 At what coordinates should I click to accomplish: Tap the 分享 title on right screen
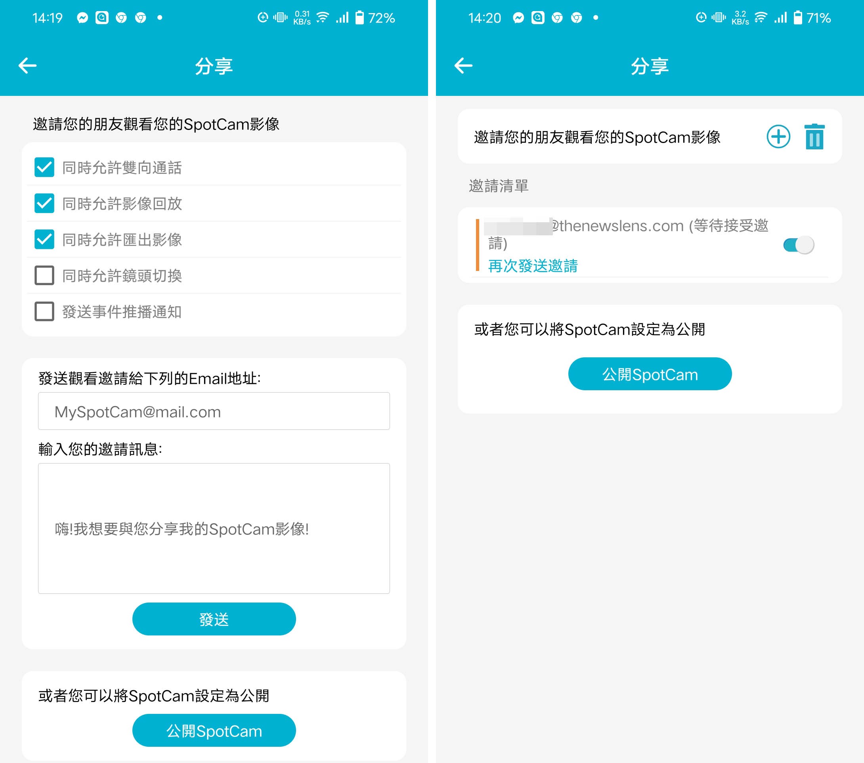pos(650,66)
